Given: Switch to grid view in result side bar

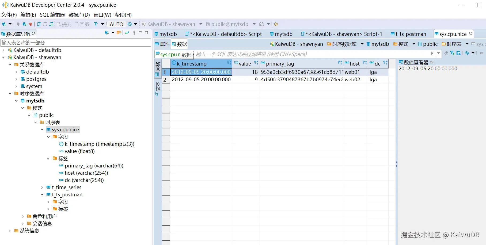Looking at the screenshot, I should click(158, 69).
